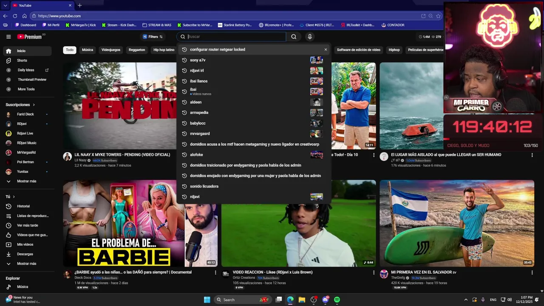Open Daily Ideas tool
Image resolution: width=544 pixels, height=306 pixels.
point(27,70)
